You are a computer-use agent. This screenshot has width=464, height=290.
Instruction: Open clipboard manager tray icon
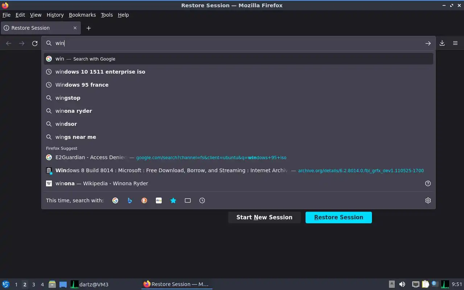426,284
